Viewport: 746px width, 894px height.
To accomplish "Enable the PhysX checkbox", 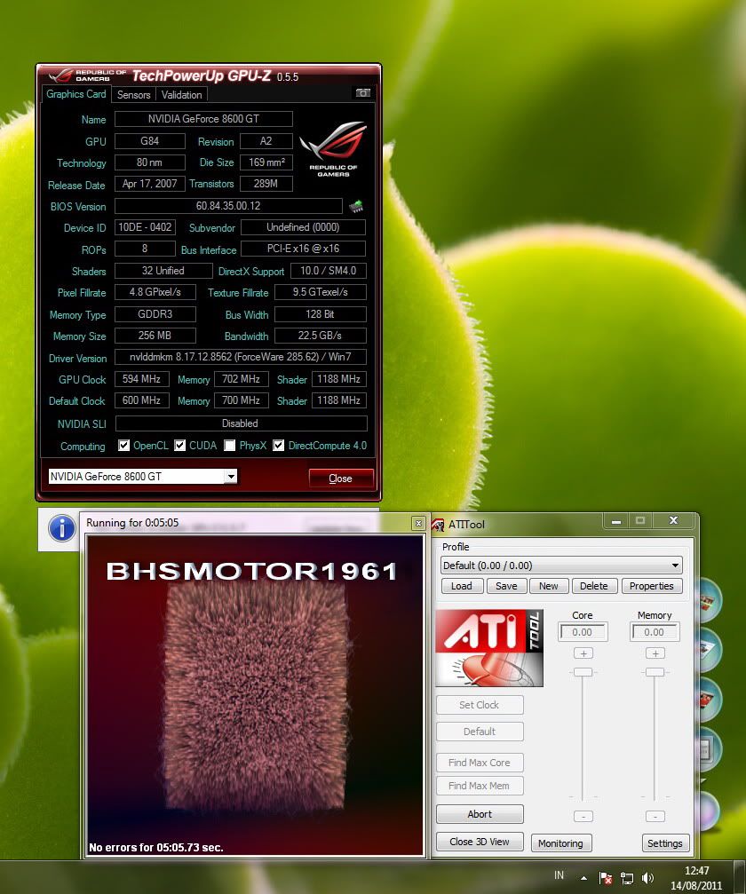I will click(x=229, y=446).
